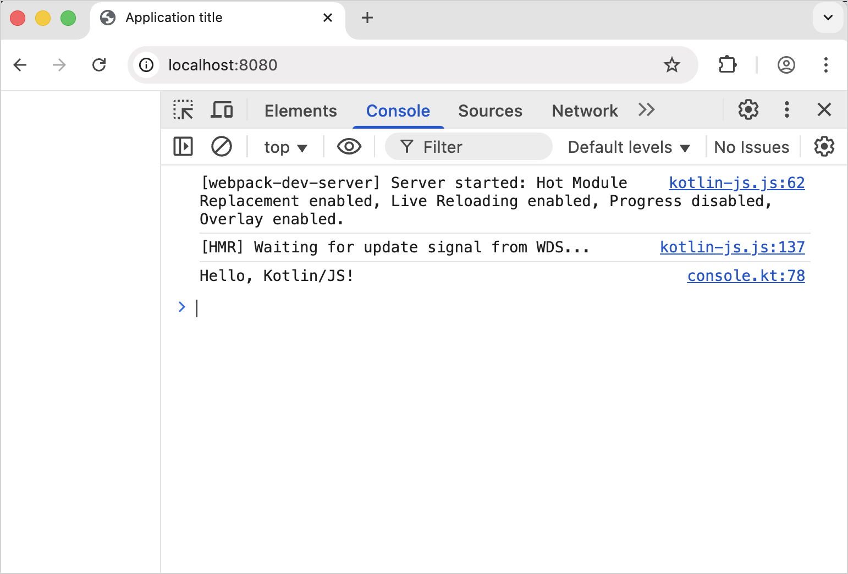848x574 pixels.
Task: Select the inspect element tool
Action: point(183,110)
